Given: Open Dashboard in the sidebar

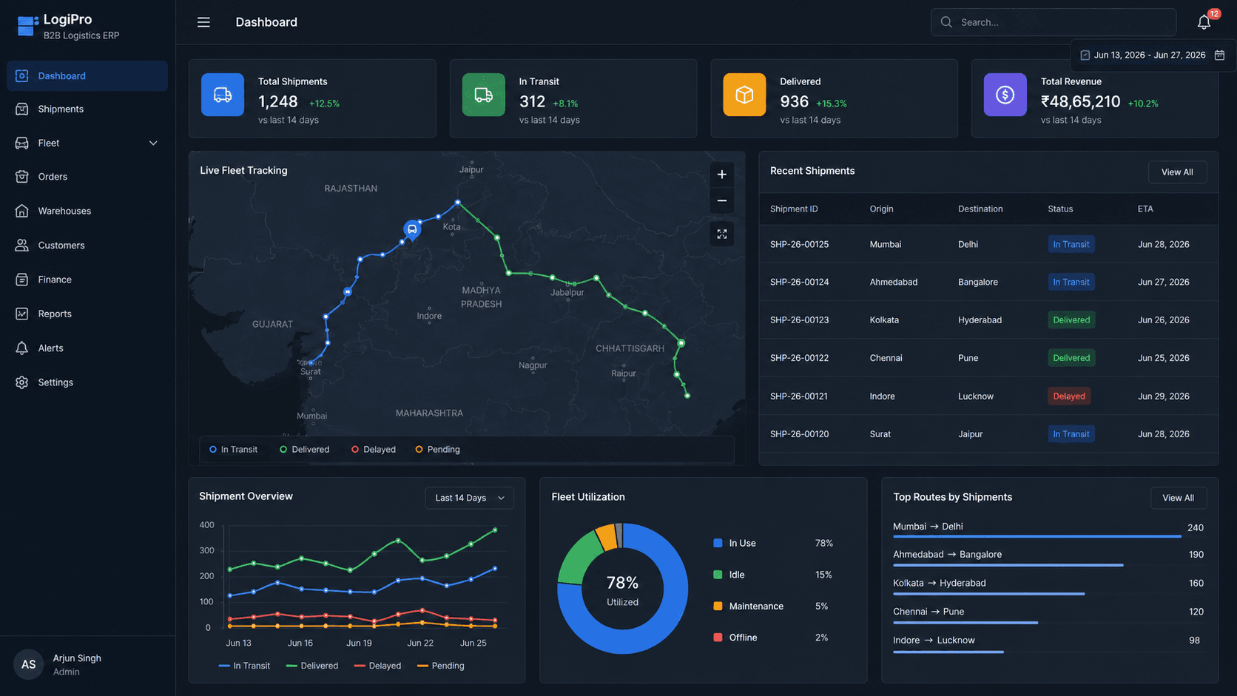Looking at the screenshot, I should [x=87, y=75].
